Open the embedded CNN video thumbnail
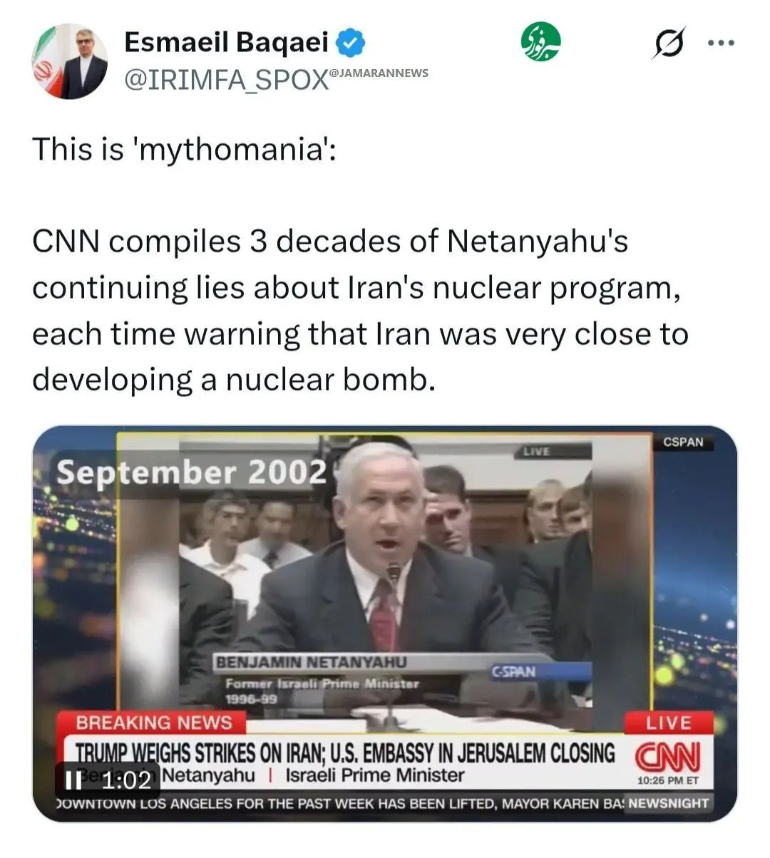The height and width of the screenshot is (858, 770). tap(385, 624)
